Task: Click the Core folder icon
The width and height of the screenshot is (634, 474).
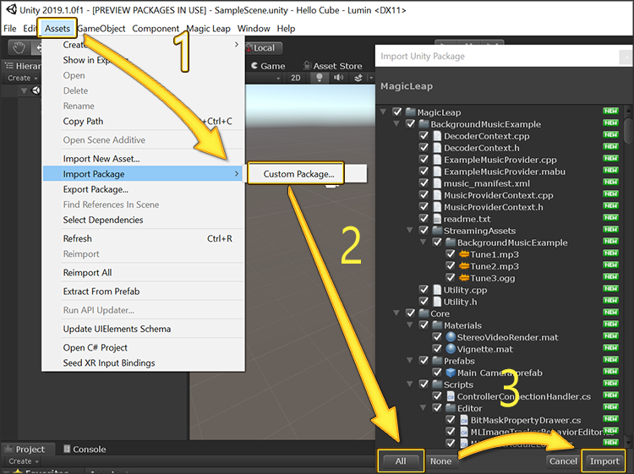Action: coord(424,313)
